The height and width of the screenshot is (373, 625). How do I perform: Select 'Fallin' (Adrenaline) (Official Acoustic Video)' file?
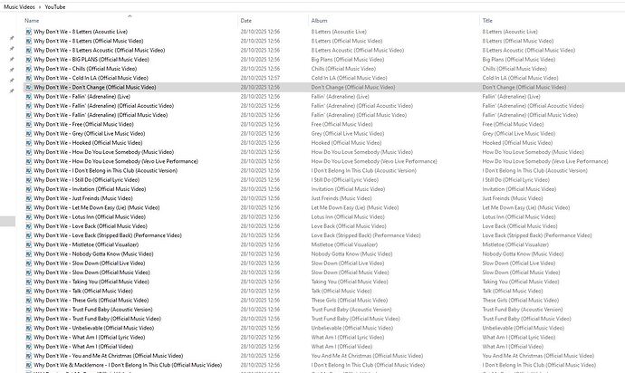click(103, 106)
